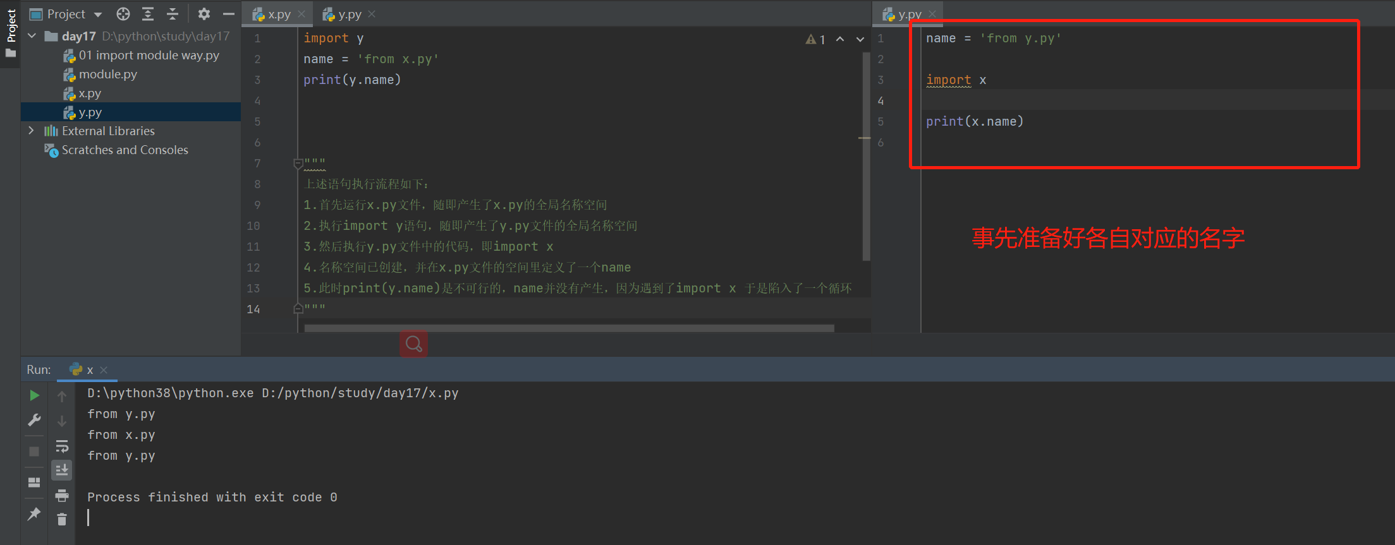The height and width of the screenshot is (545, 1395).
Task: Print the console output
Action: pos(62,496)
